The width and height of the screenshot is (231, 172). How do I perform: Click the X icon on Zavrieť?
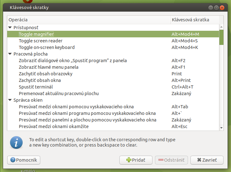[199, 160]
